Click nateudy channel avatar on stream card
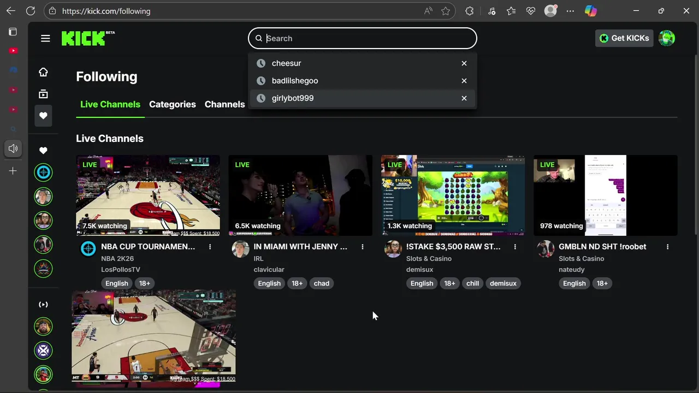699x393 pixels. tap(546, 249)
